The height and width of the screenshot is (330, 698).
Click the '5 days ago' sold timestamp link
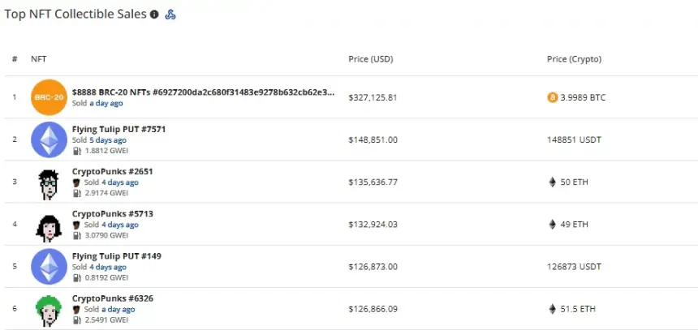tap(108, 140)
